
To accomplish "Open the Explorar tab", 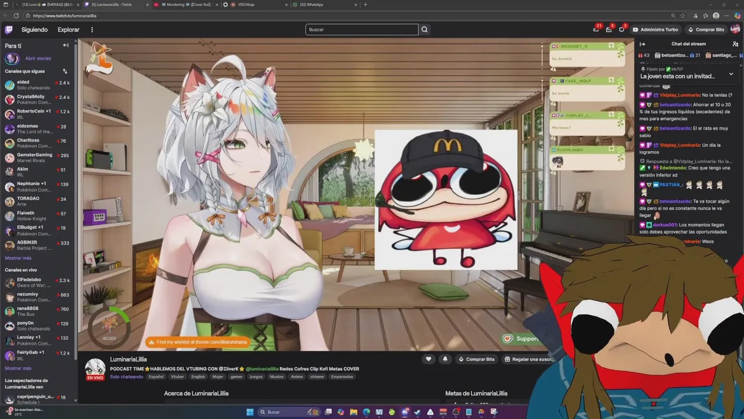I will click(69, 30).
